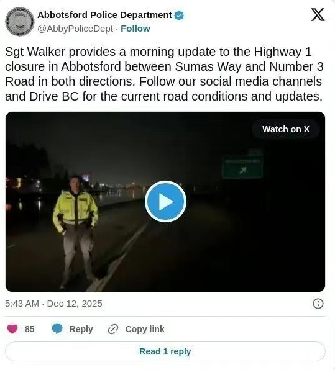The image size is (335, 370).
Task: Click the green highway sign in video
Action: tap(242, 166)
